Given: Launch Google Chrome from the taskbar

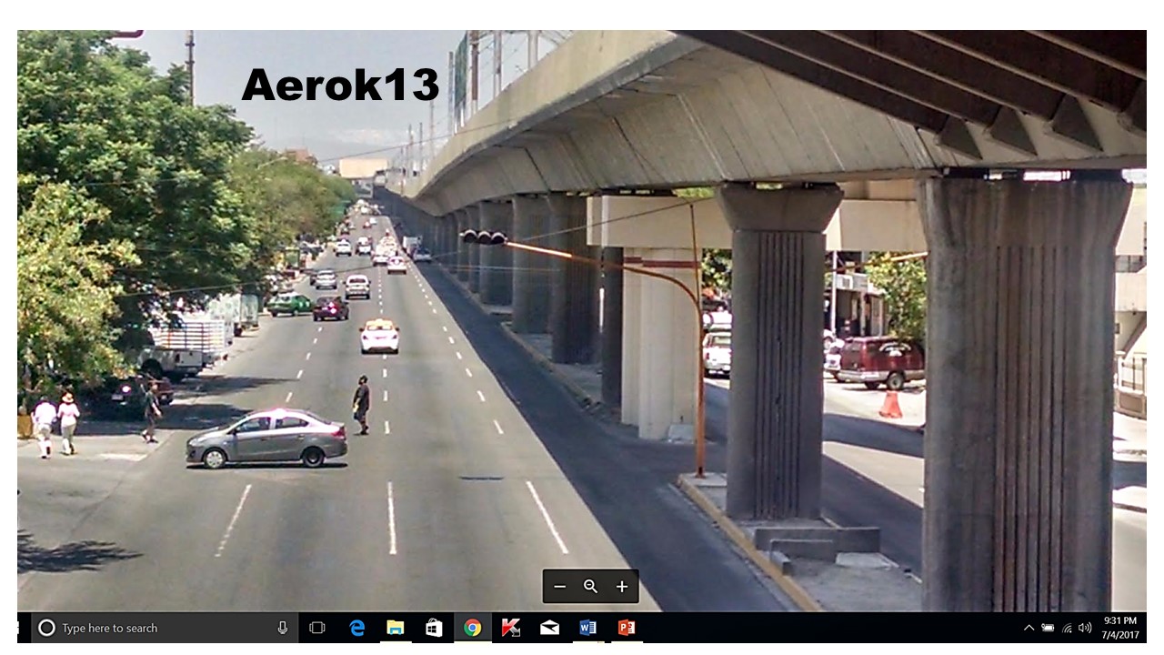Looking at the screenshot, I should pyautogui.click(x=472, y=628).
